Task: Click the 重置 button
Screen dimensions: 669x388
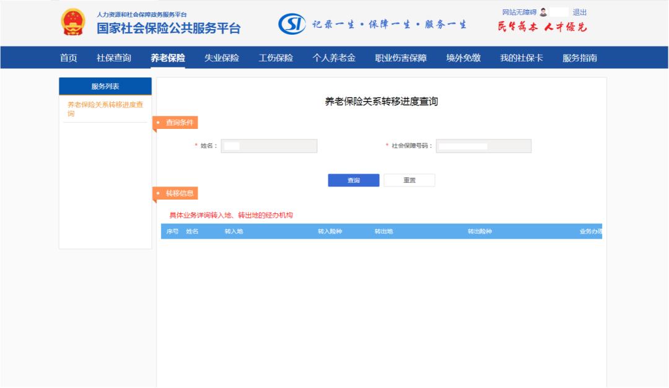Action: (x=409, y=180)
